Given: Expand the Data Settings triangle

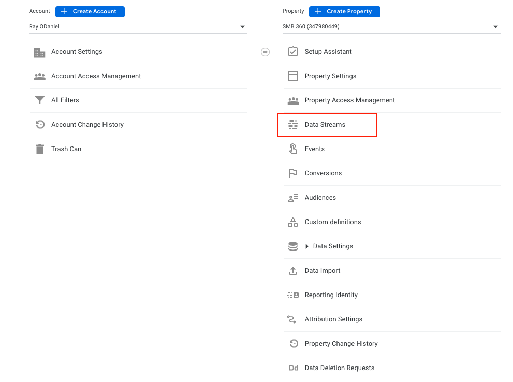Looking at the screenshot, I should point(307,246).
